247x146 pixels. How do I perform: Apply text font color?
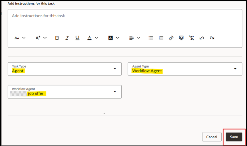click(89, 38)
